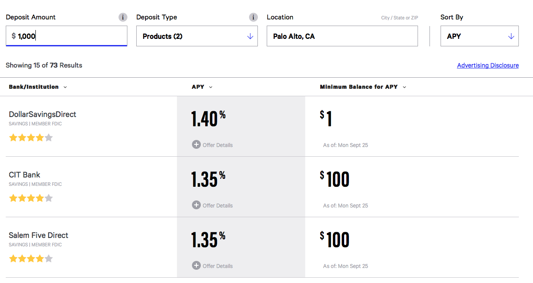
Task: Open Salem Five Direct name link
Action: [38, 235]
